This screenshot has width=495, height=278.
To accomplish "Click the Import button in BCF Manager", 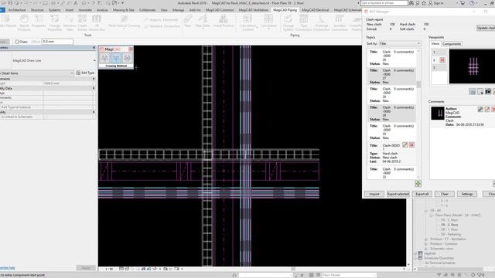I will click(374, 194).
